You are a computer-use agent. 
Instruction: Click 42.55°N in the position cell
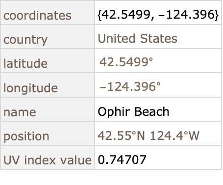click(121, 135)
